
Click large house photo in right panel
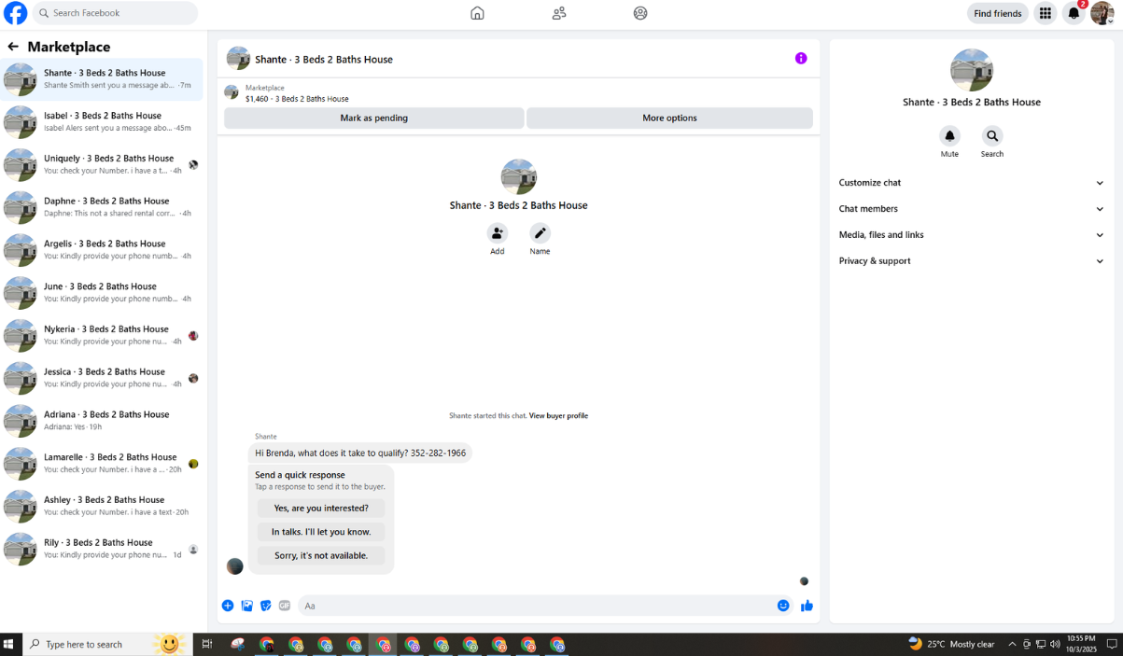point(972,70)
